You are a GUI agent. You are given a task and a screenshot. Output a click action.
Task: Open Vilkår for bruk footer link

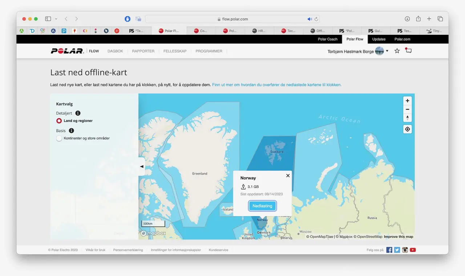[96, 250]
